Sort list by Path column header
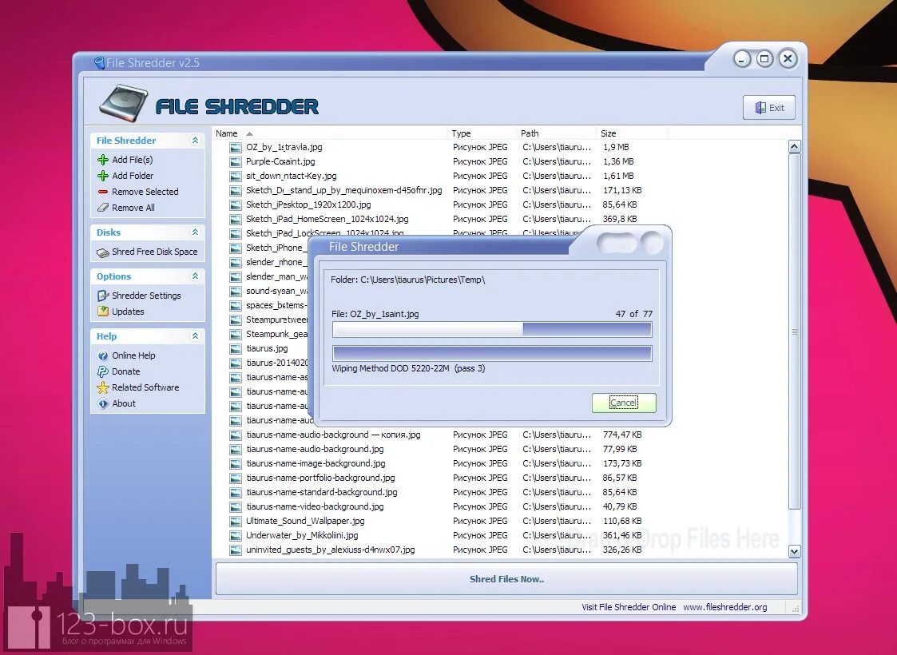Image resolution: width=897 pixels, height=655 pixels. 556,133
